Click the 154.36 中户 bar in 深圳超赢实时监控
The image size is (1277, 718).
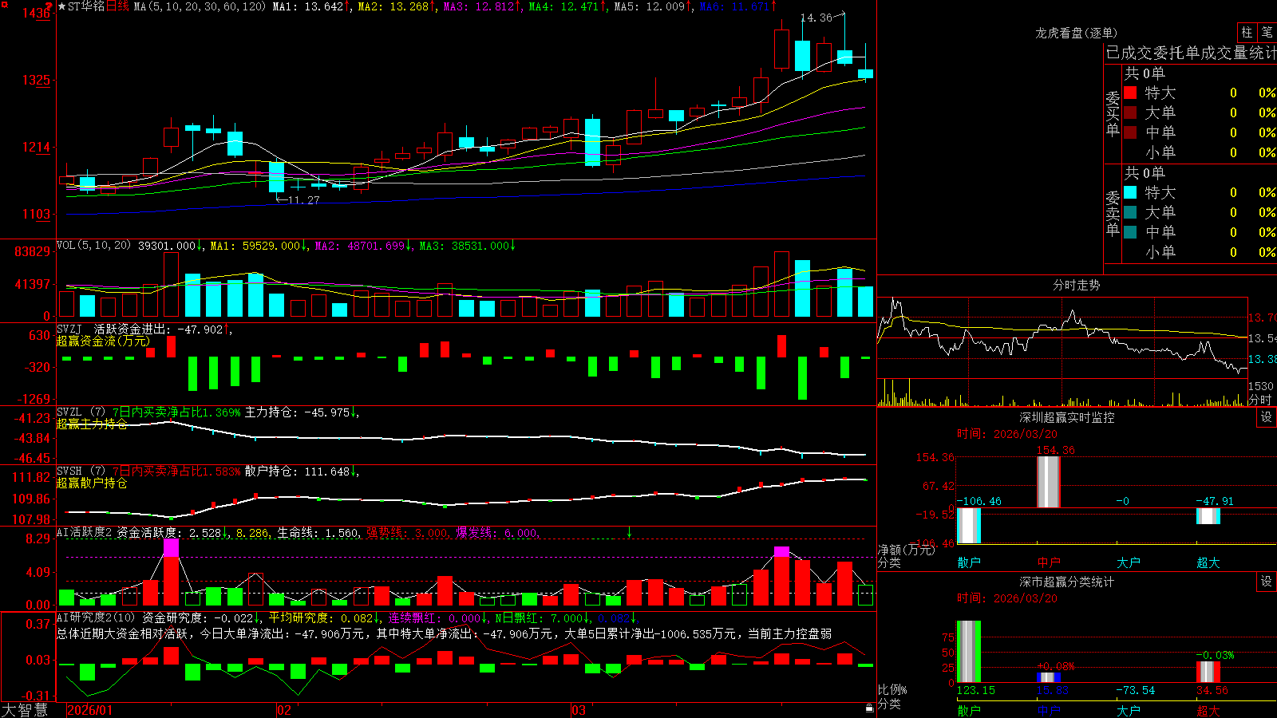(1049, 482)
